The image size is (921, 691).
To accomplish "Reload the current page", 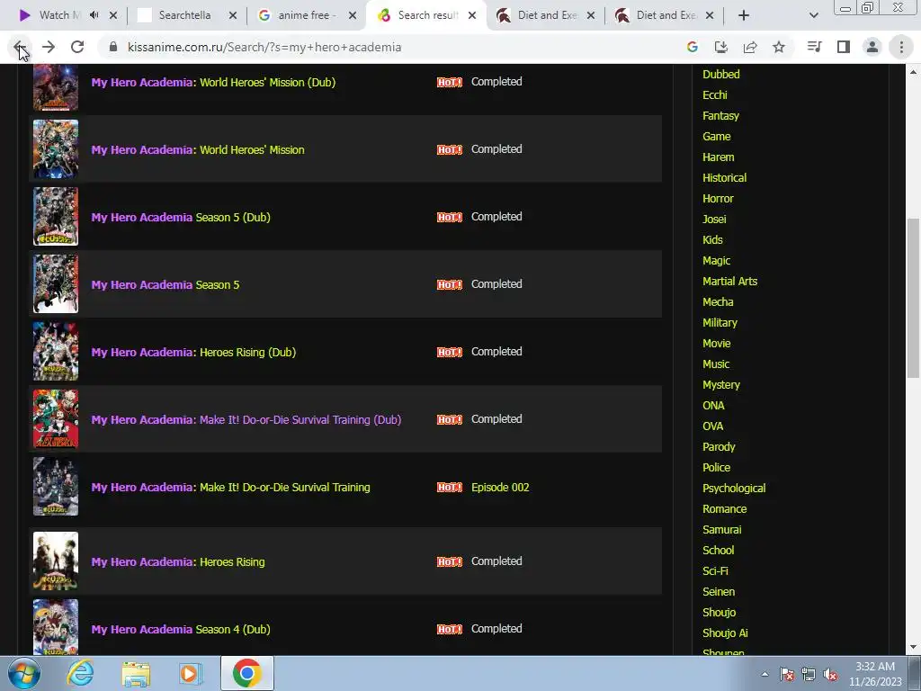I will [77, 47].
